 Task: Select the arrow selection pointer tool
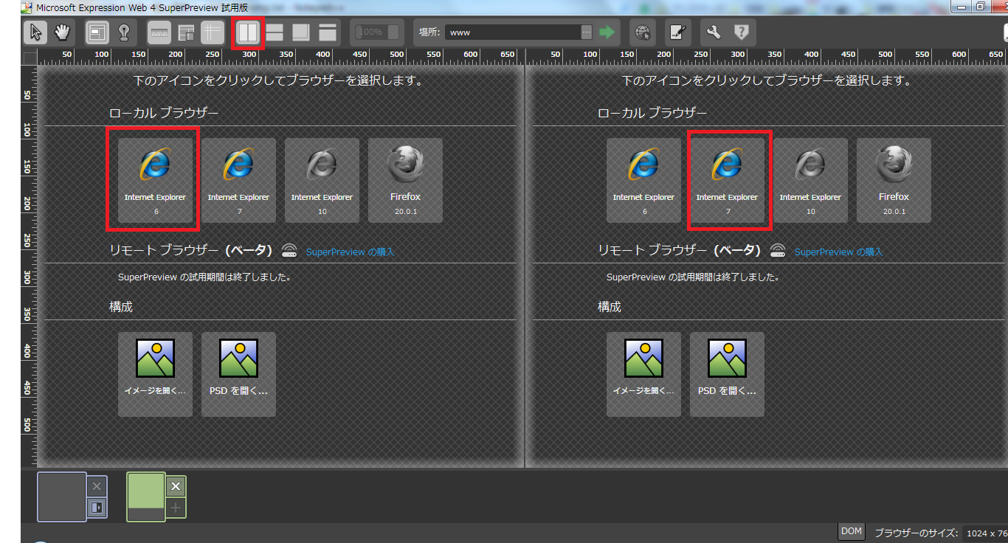coord(35,32)
